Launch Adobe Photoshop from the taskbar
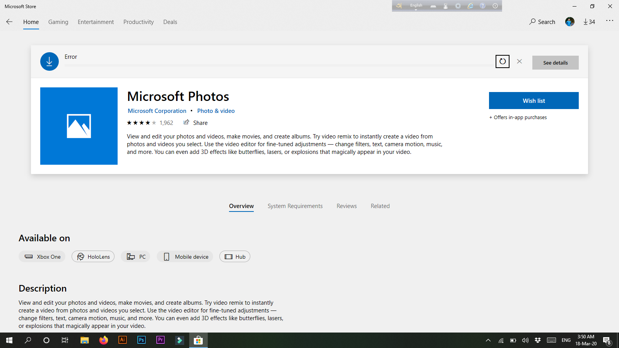This screenshot has height=348, width=619. (141, 340)
